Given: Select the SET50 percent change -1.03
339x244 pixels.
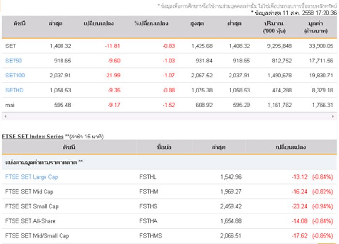Looking at the screenshot, I should [x=169, y=61].
